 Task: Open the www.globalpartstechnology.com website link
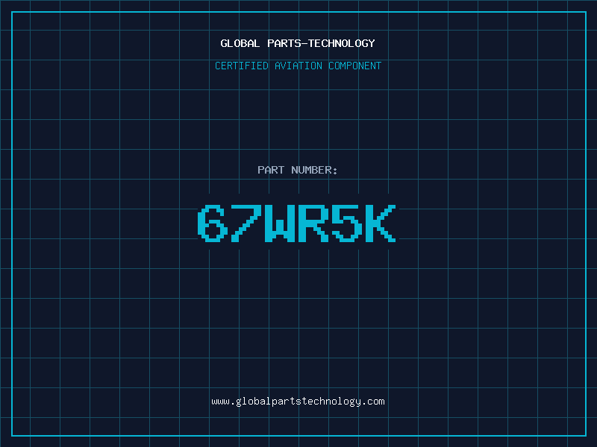pyautogui.click(x=298, y=402)
